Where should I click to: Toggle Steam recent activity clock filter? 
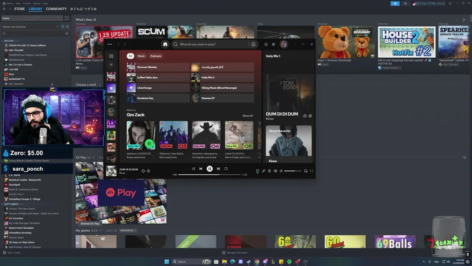click(63, 27)
